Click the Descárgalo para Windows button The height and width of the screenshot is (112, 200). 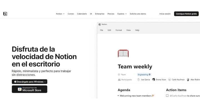pyautogui.click(x=29, y=82)
